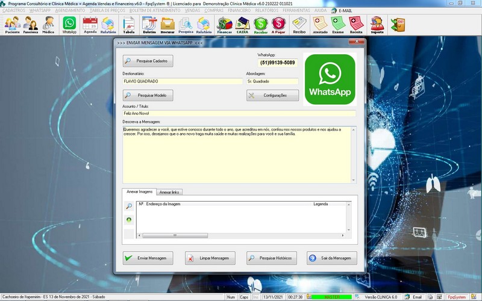Screen dimensions: 482x301
Task: Click the Assunto / Título input field
Action: click(x=239, y=113)
